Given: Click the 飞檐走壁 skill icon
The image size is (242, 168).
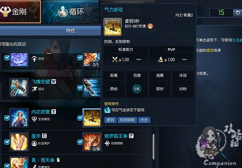Looking at the screenshot, I should click(19, 88).
